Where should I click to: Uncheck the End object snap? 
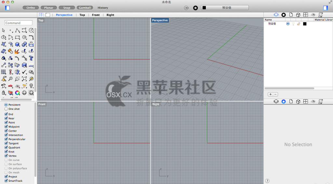(x=6, y=114)
